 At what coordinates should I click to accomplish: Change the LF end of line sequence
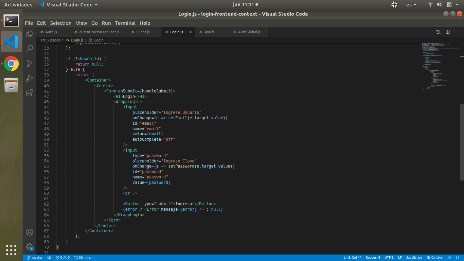coord(400,258)
